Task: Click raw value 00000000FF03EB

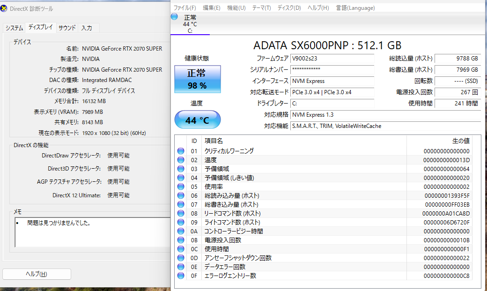Action: point(447,205)
